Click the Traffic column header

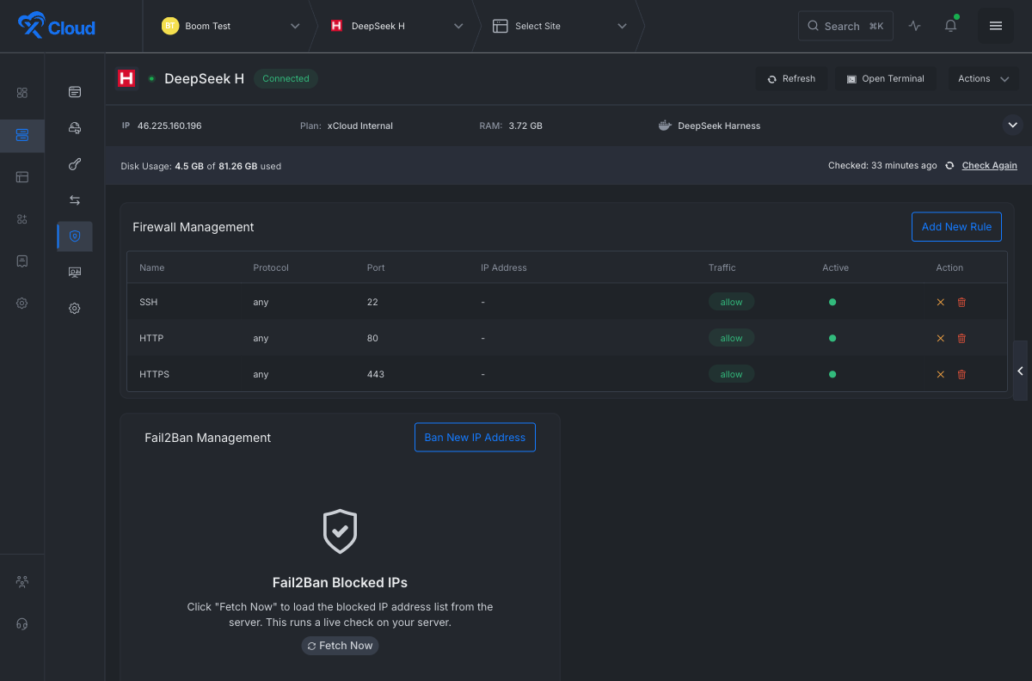click(722, 267)
